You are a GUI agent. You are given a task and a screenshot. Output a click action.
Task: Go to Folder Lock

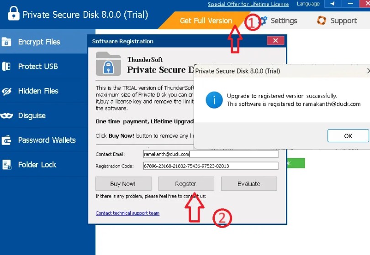tap(44, 165)
